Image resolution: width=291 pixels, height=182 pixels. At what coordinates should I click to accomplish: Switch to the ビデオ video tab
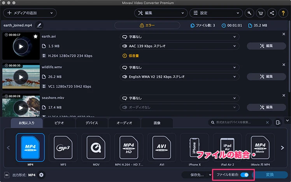59,123
